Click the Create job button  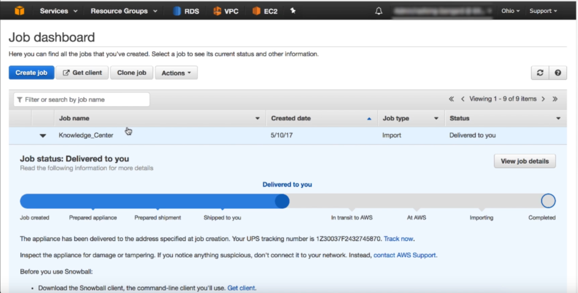(x=31, y=73)
